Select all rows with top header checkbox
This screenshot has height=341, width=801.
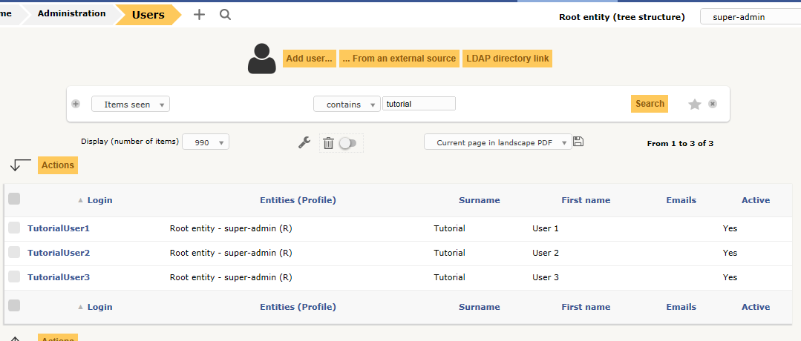click(x=14, y=199)
